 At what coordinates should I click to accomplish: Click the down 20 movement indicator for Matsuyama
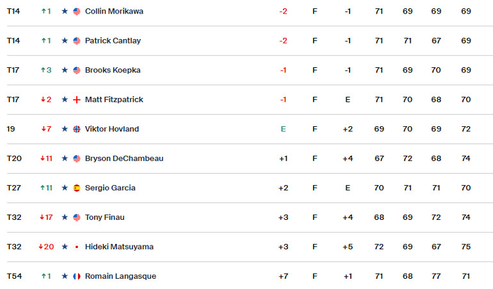[x=46, y=247]
